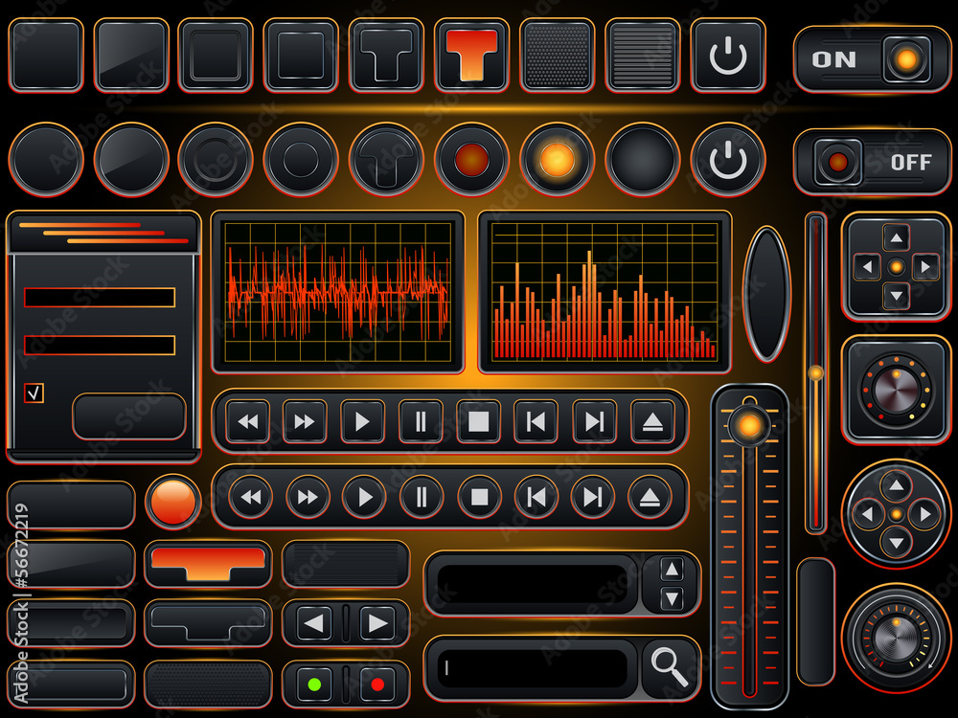Click the glossy orange round button
Screen dimensions: 958x718
click(x=172, y=502)
